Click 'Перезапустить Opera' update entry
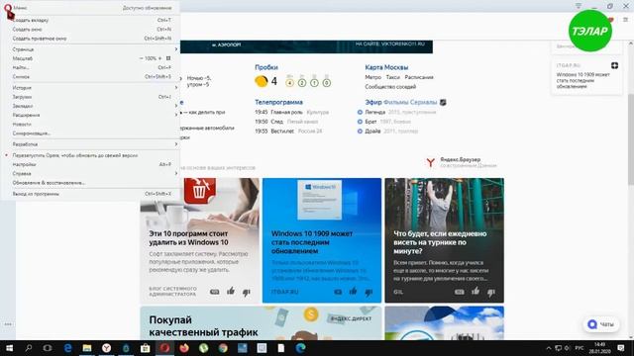Screen dimensions: 634x356 90,155
